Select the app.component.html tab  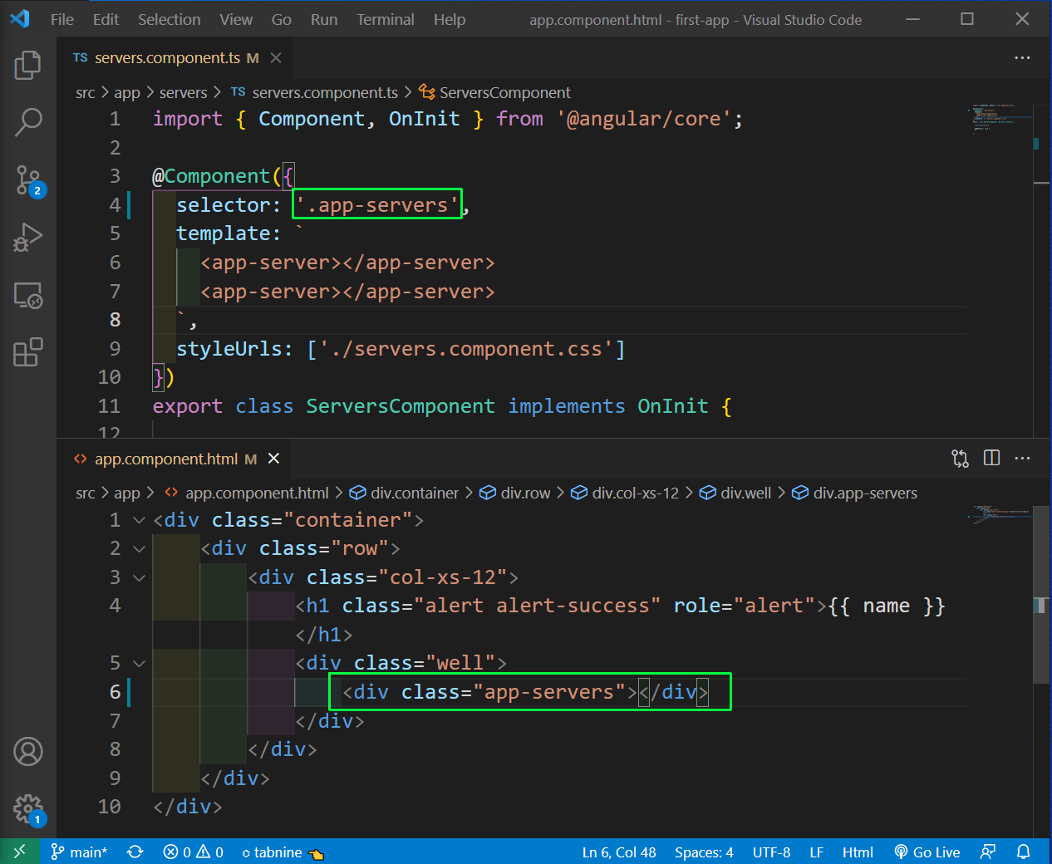coord(175,459)
